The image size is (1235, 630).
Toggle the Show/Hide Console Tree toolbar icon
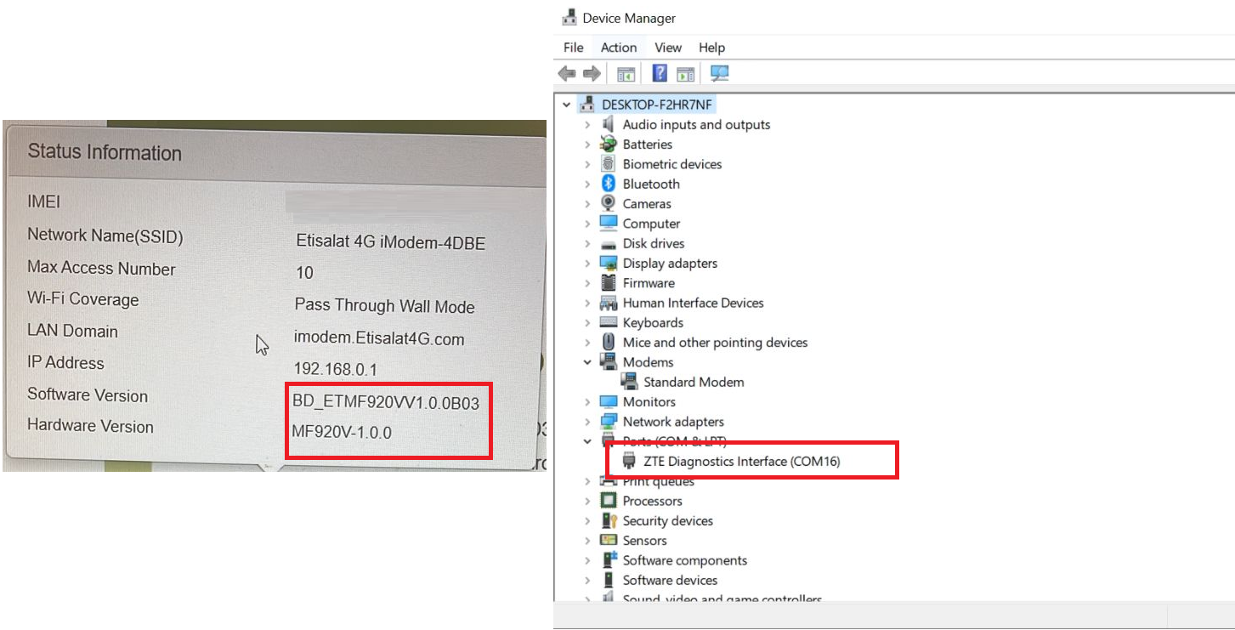[626, 74]
